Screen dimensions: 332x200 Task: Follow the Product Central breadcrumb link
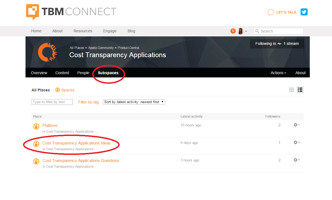pos(128,48)
